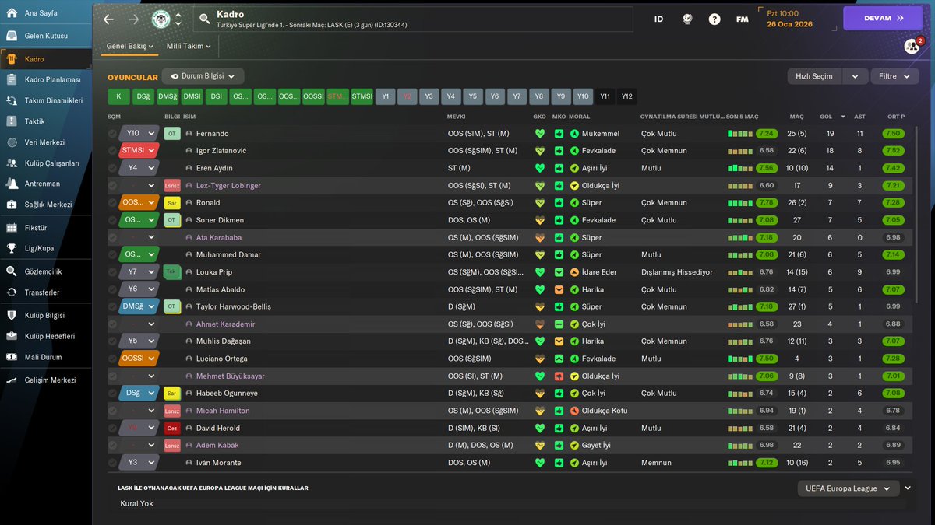Image resolution: width=935 pixels, height=525 pixels.
Task: Click David Herold's Cez badge
Action: pos(172,428)
